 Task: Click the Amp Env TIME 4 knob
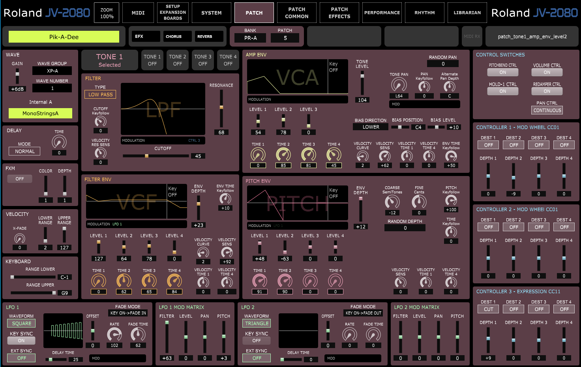(x=334, y=155)
